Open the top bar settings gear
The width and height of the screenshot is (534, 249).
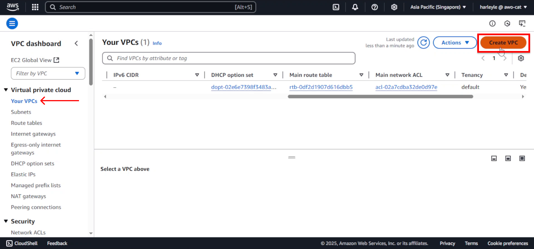coord(394,7)
